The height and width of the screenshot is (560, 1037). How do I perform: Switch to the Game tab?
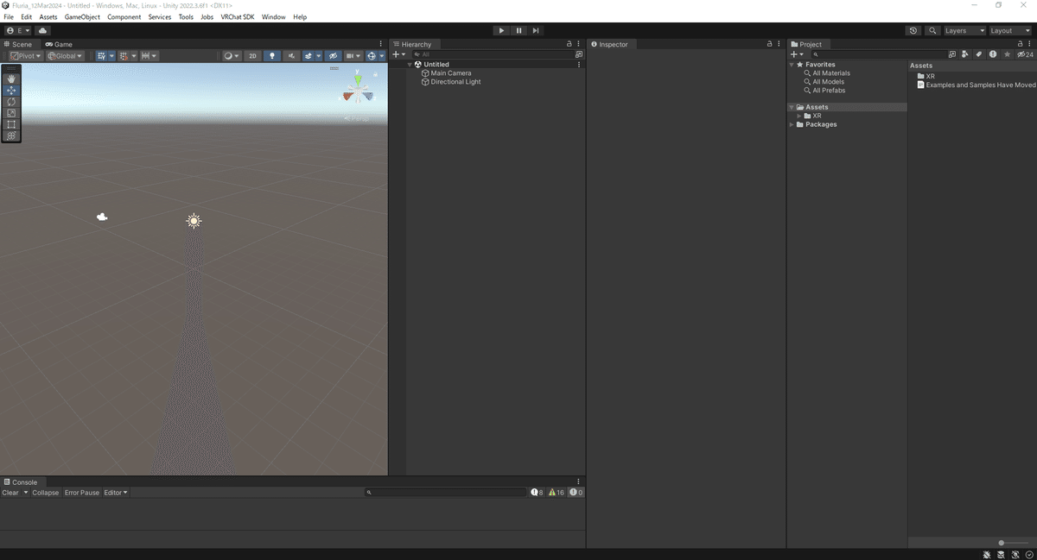[60, 44]
